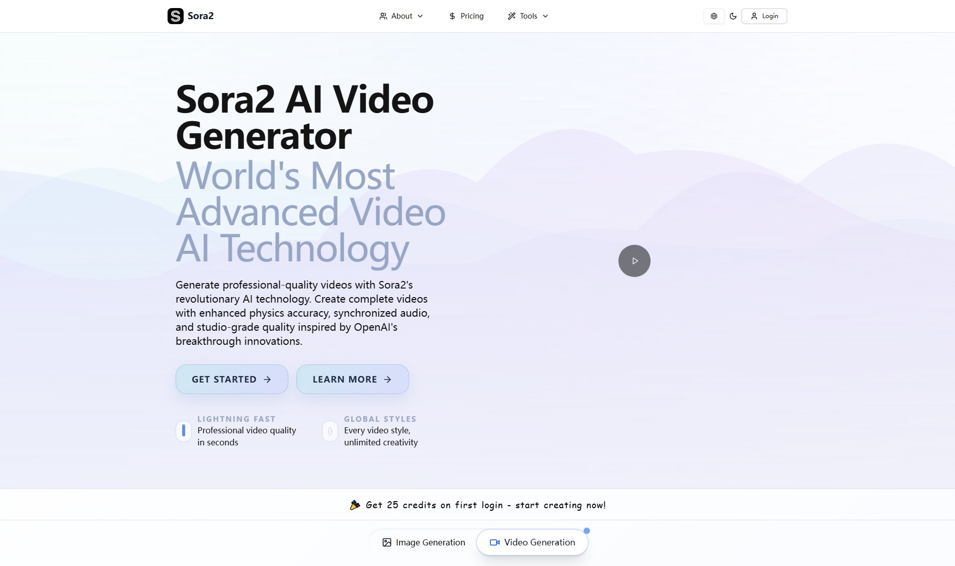Select the Video Generation tab
This screenshot has width=955, height=566.
532,542
